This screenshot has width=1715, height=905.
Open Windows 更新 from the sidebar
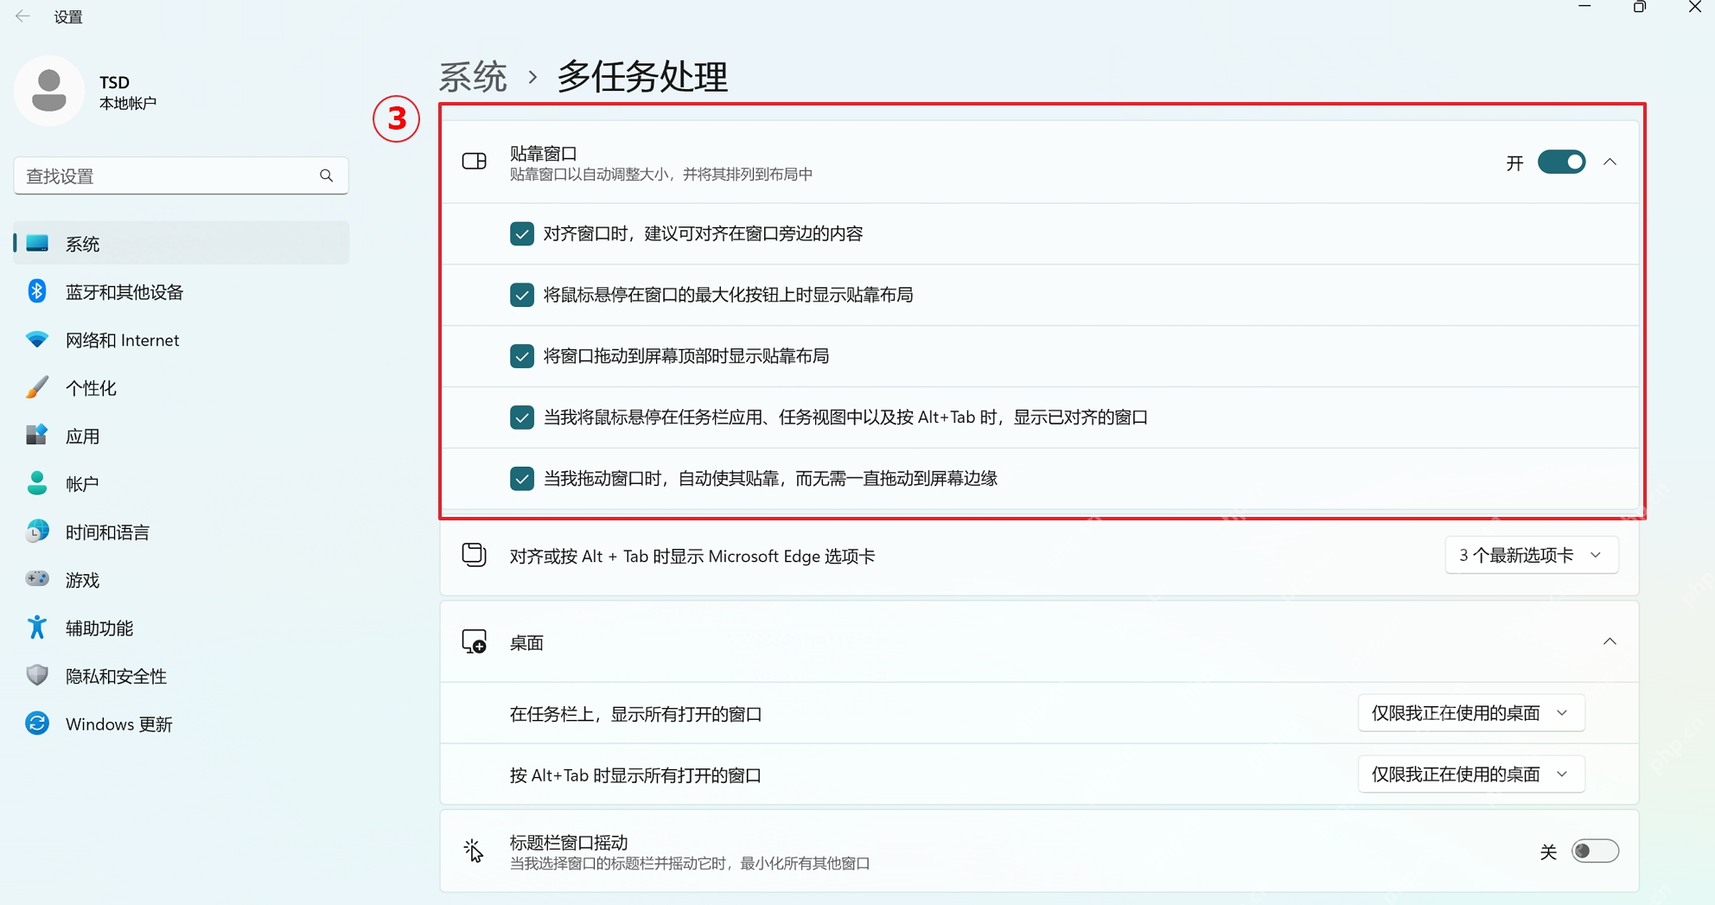(182, 723)
